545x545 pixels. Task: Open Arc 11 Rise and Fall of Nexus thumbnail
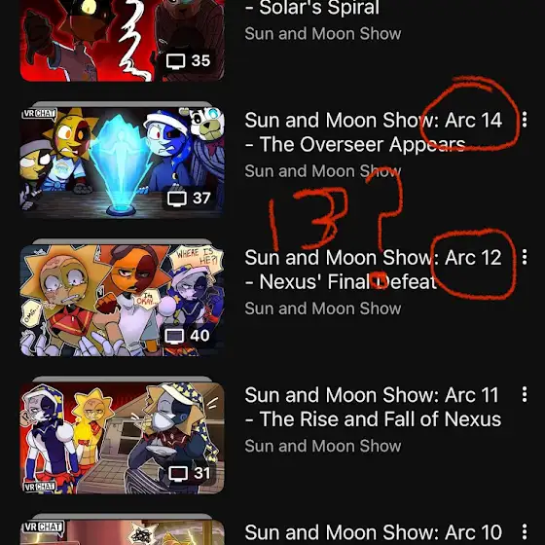[122, 438]
